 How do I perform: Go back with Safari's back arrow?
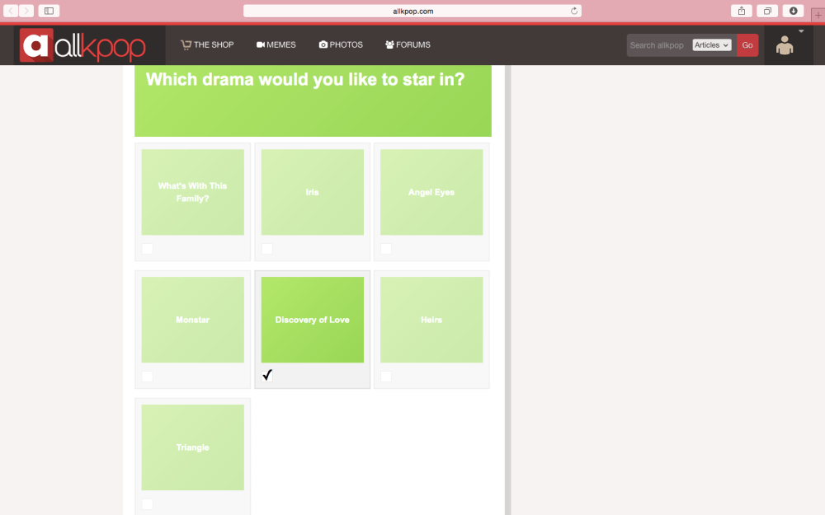12,11
